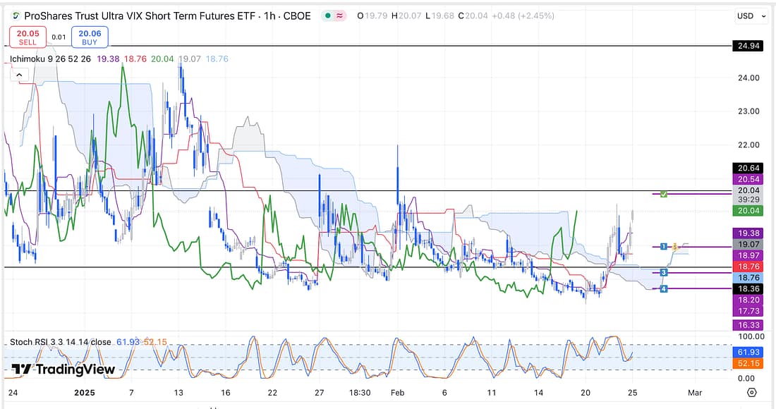The width and height of the screenshot is (776, 409).
Task: Click the pink approximate-data indicator icon
Action: pos(341,16)
